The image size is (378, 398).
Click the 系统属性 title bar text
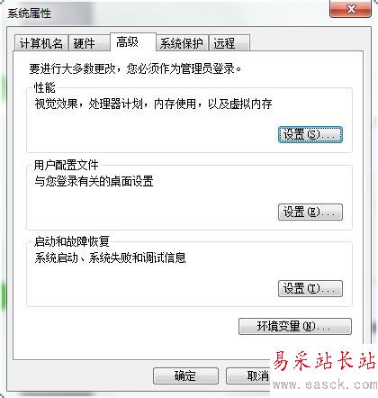click(30, 14)
